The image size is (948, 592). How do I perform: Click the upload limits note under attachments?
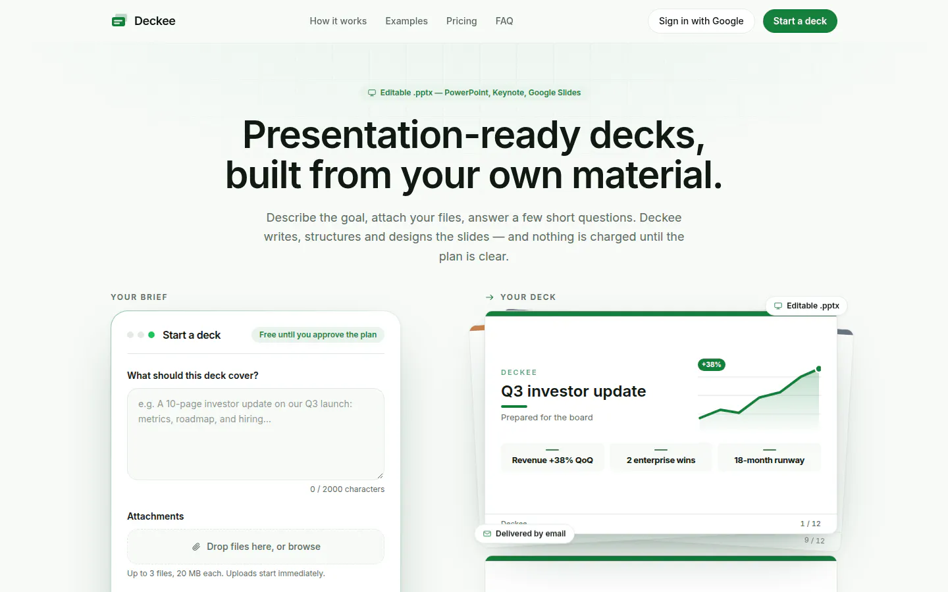(226, 574)
